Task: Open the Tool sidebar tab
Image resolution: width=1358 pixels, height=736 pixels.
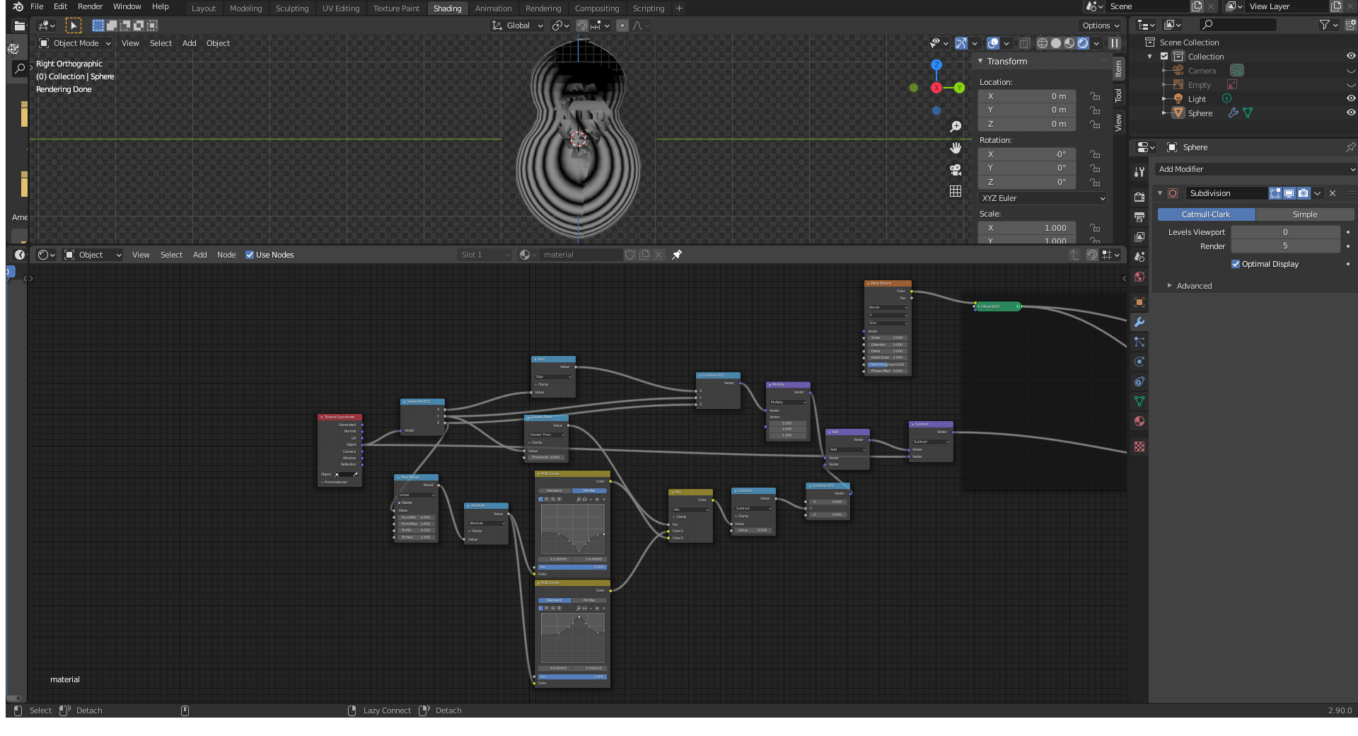Action: click(x=1118, y=95)
